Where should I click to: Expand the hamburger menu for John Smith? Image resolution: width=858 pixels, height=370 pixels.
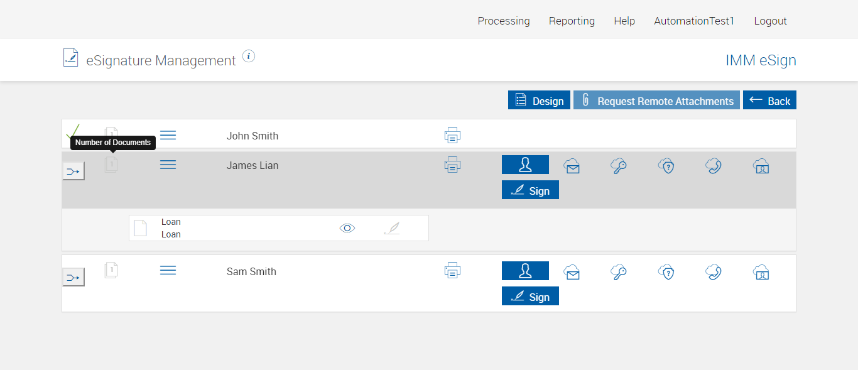(x=168, y=135)
